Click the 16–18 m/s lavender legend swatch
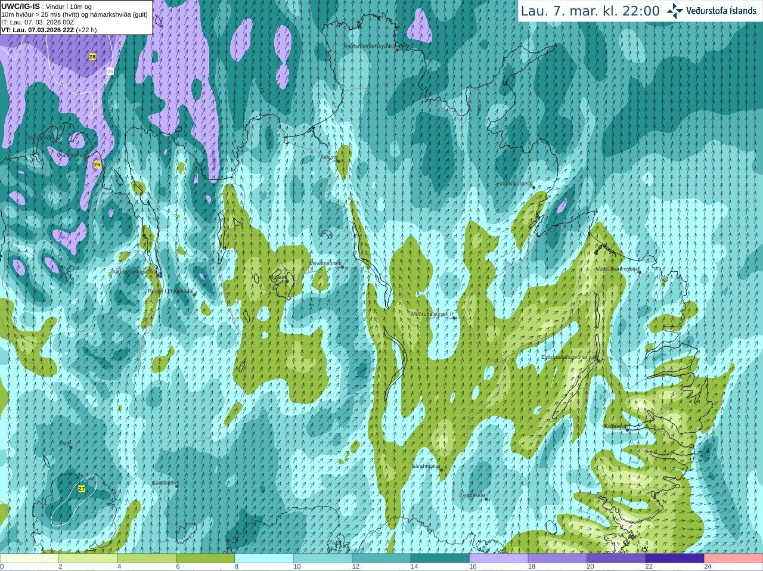This screenshot has height=571, width=763. (499, 558)
